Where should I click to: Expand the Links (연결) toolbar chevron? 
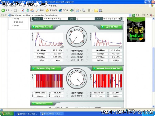click(147, 15)
